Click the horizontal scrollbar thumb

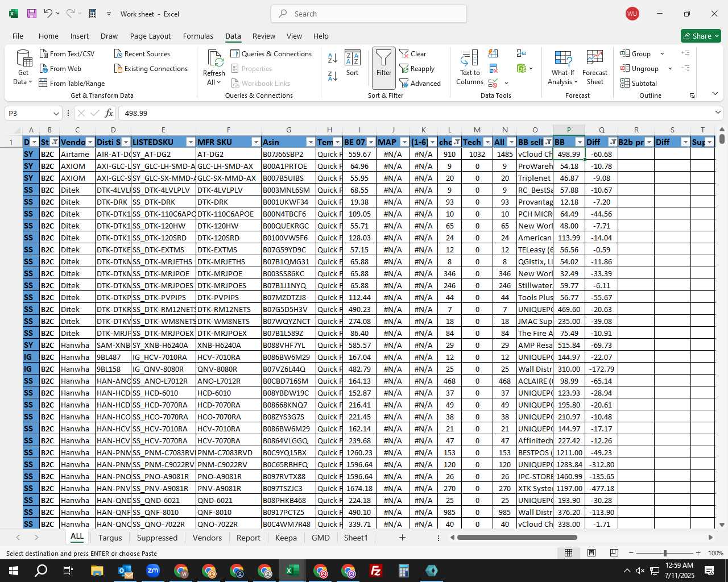pos(517,537)
